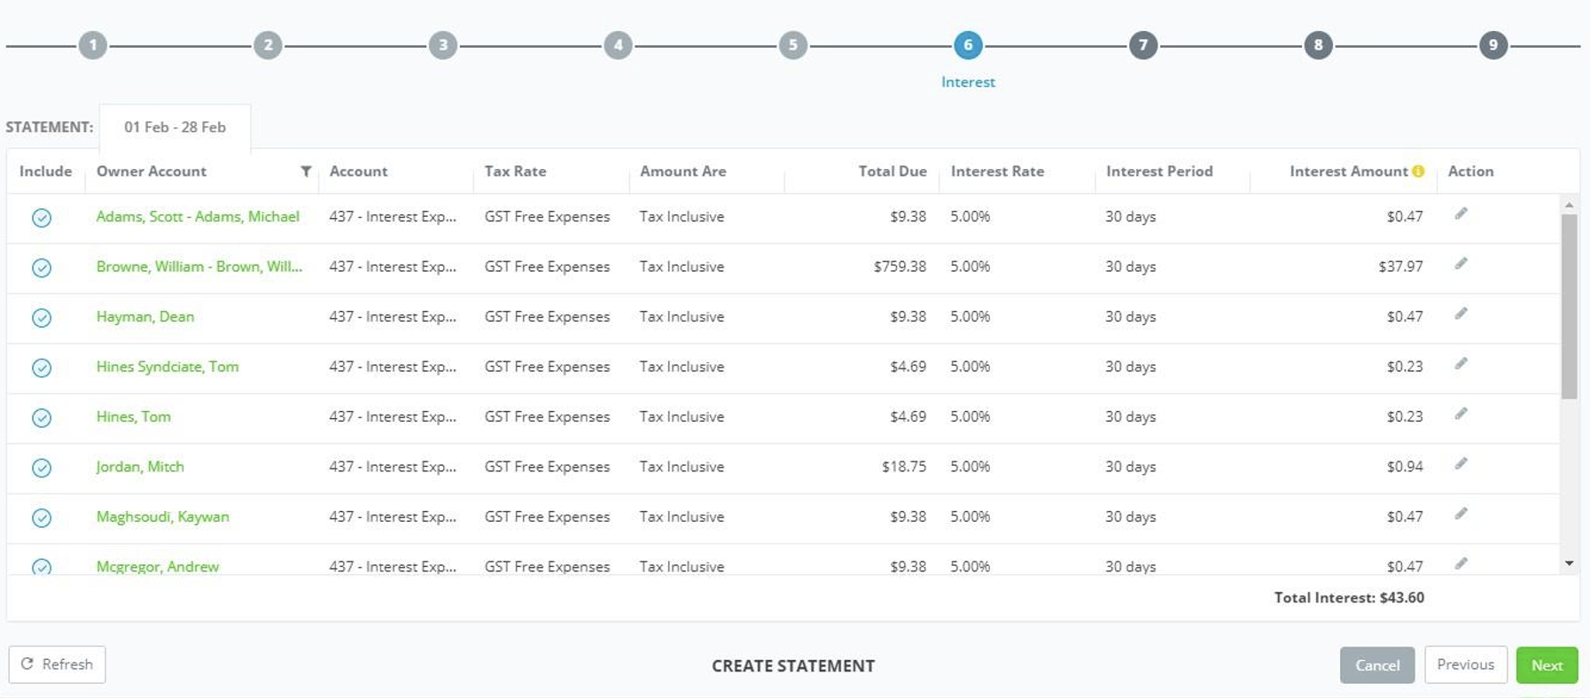Filter the Owner Account column

[x=306, y=171]
